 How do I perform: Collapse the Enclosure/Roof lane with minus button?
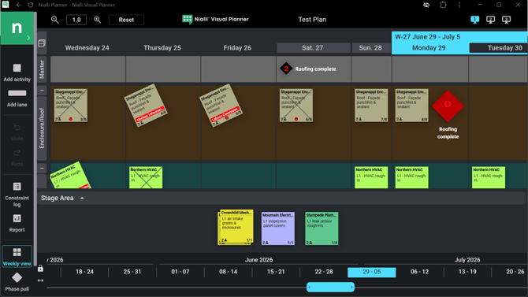click(42, 91)
